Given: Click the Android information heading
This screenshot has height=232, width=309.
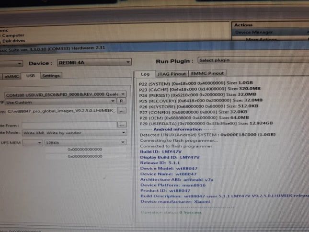Looking at the screenshot, I should point(178,129).
